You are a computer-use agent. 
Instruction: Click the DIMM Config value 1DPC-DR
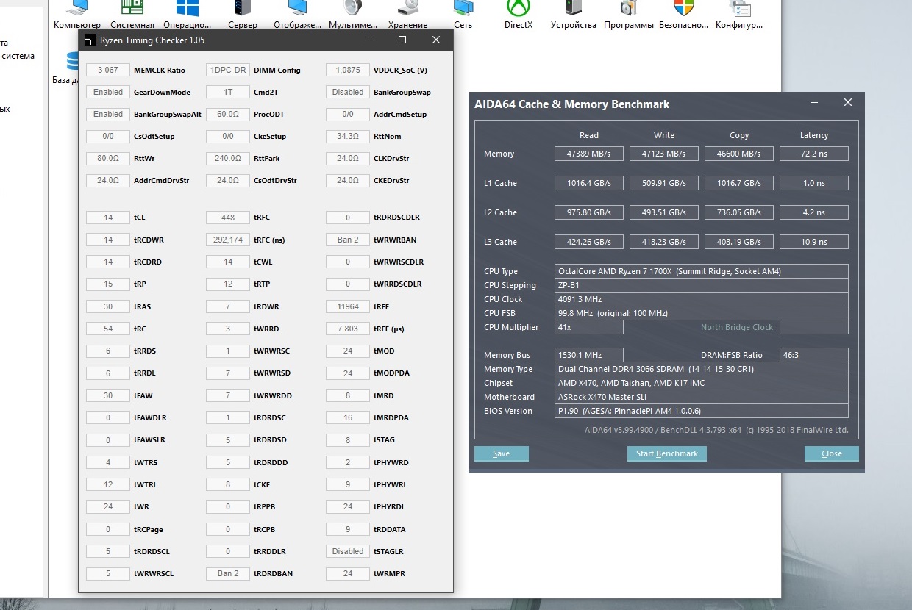click(228, 71)
